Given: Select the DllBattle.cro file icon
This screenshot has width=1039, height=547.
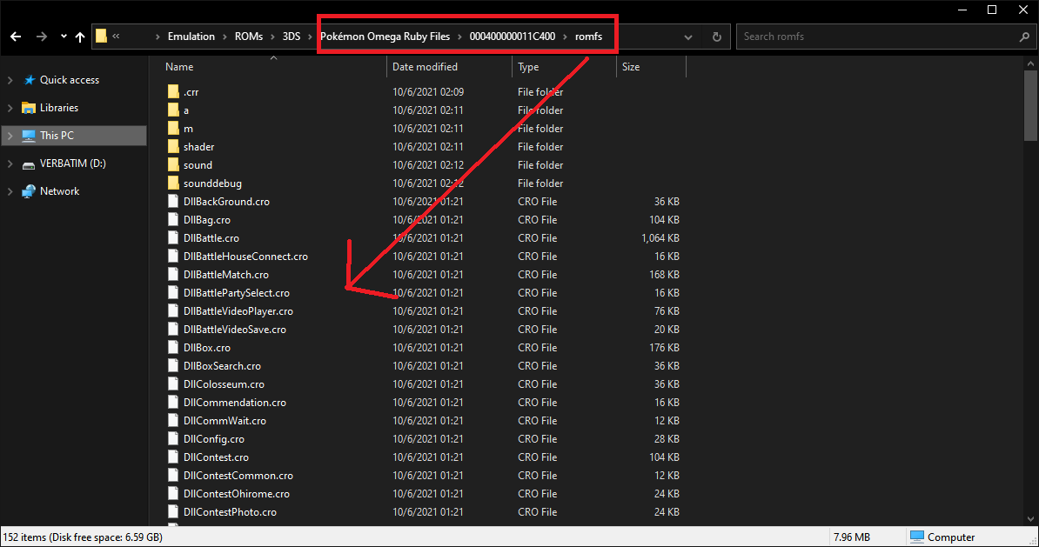Looking at the screenshot, I should tap(173, 238).
